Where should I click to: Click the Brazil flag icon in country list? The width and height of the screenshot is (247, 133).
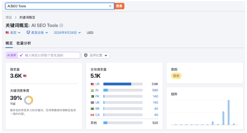click(x=92, y=109)
